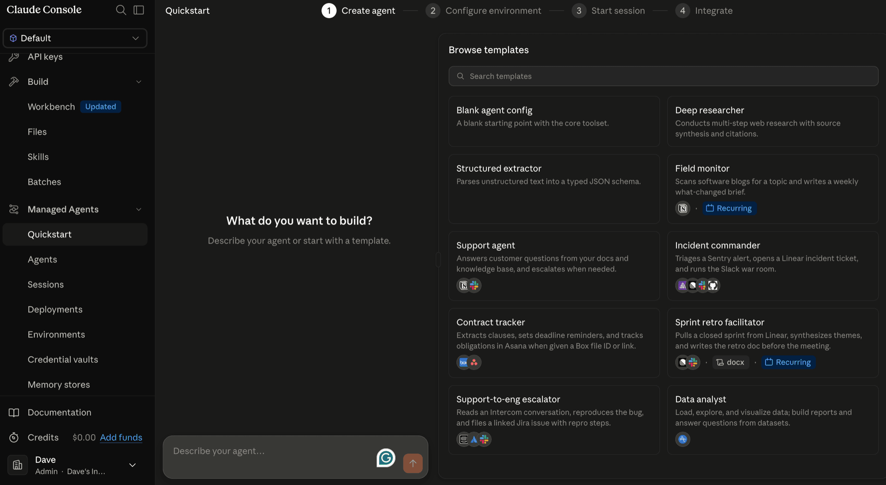Select the Field monitor template
Screen dimensions: 886x485
tap(772, 189)
